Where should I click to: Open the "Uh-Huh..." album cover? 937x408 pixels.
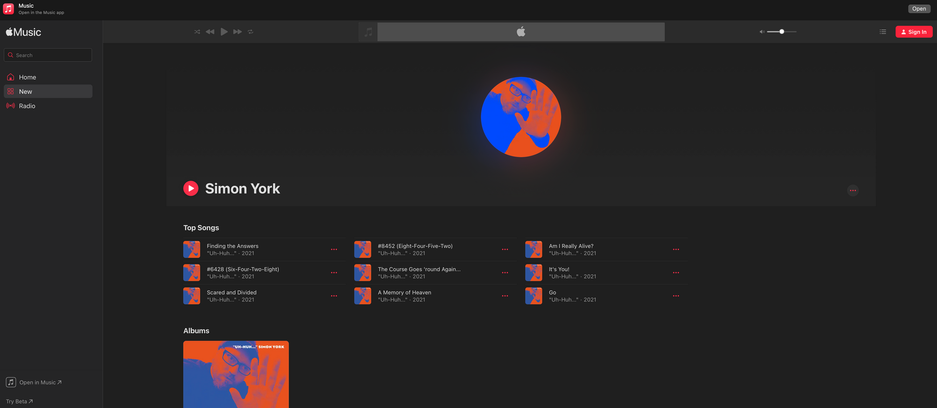tap(236, 374)
